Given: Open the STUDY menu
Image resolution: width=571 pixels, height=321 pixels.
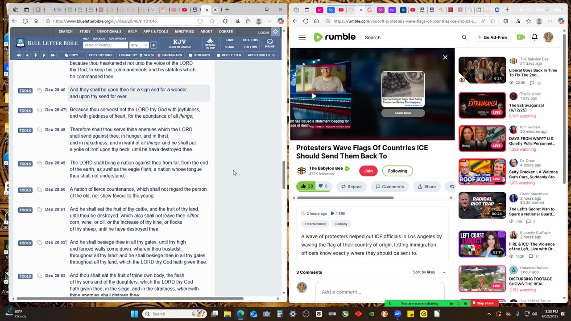Looking at the screenshot, I should point(85,32).
